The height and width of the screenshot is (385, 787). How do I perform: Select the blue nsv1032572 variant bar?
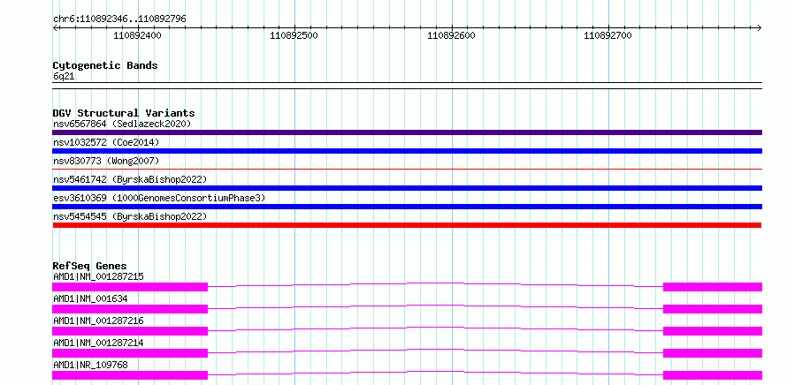[x=407, y=151]
